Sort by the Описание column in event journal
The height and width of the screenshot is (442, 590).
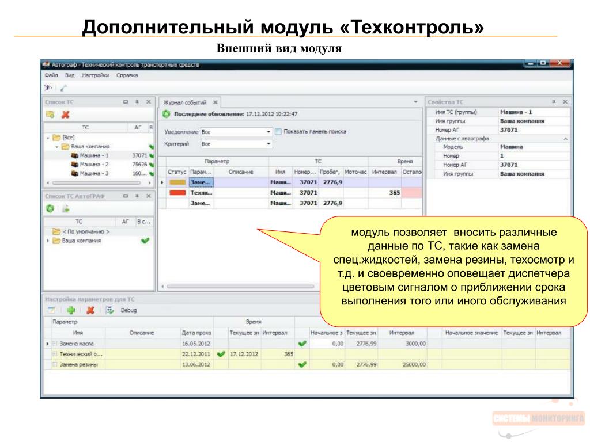[241, 172]
